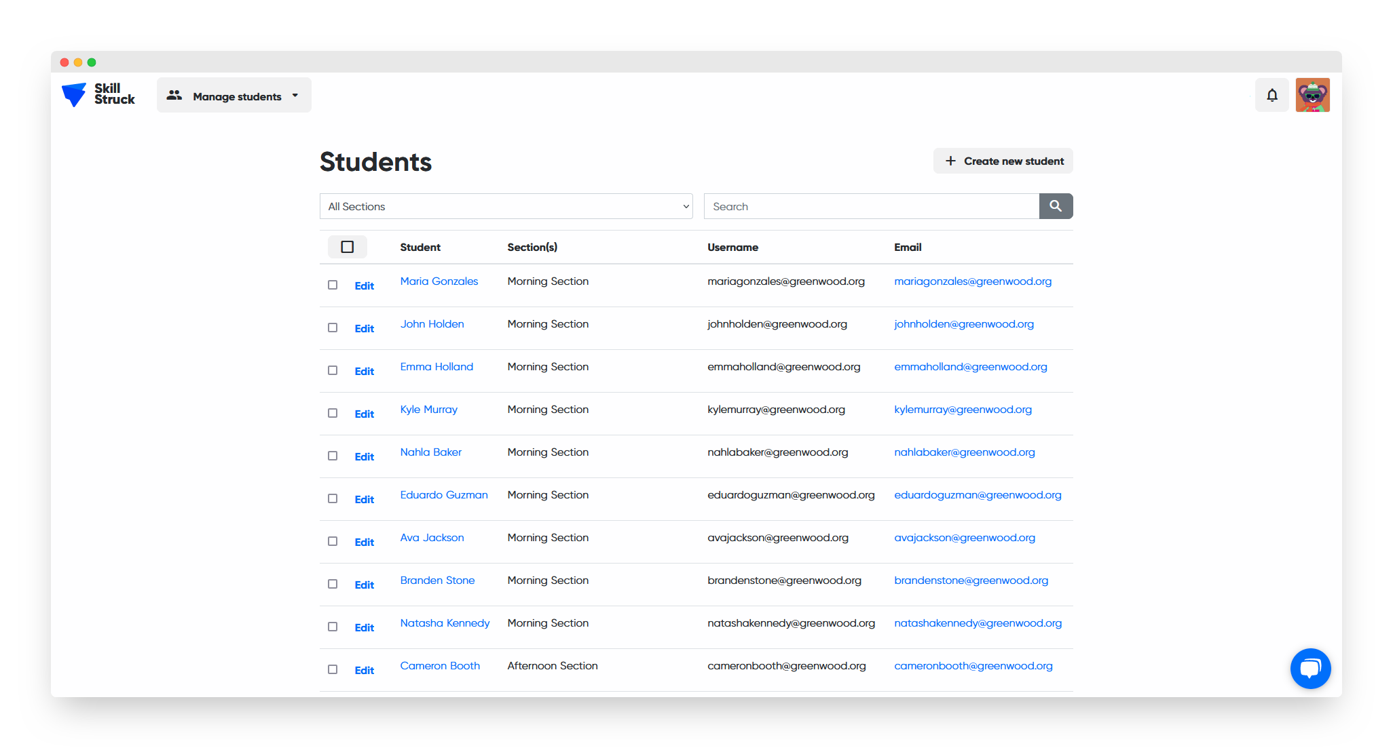Open the Manage students dropdown arrow
Image resolution: width=1393 pixels, height=748 pixels.
(x=295, y=96)
